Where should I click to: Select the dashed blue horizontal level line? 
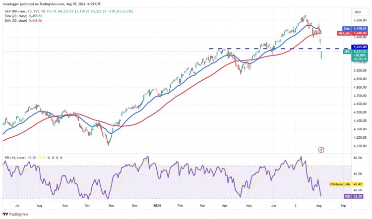[279, 49]
